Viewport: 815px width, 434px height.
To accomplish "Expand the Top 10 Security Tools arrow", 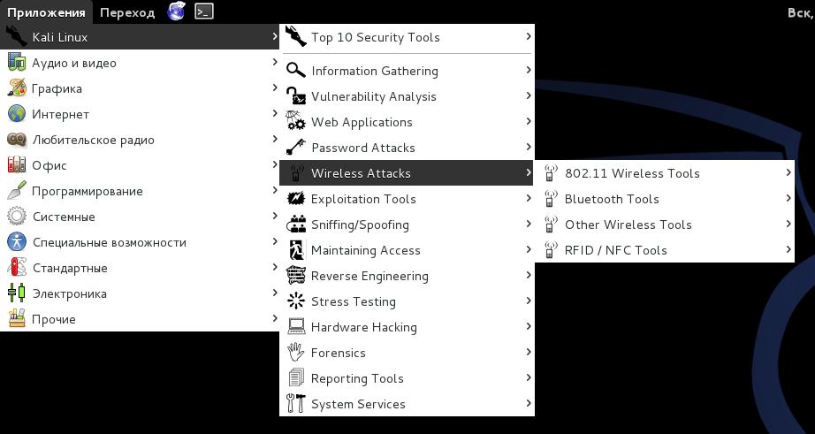I will point(529,37).
